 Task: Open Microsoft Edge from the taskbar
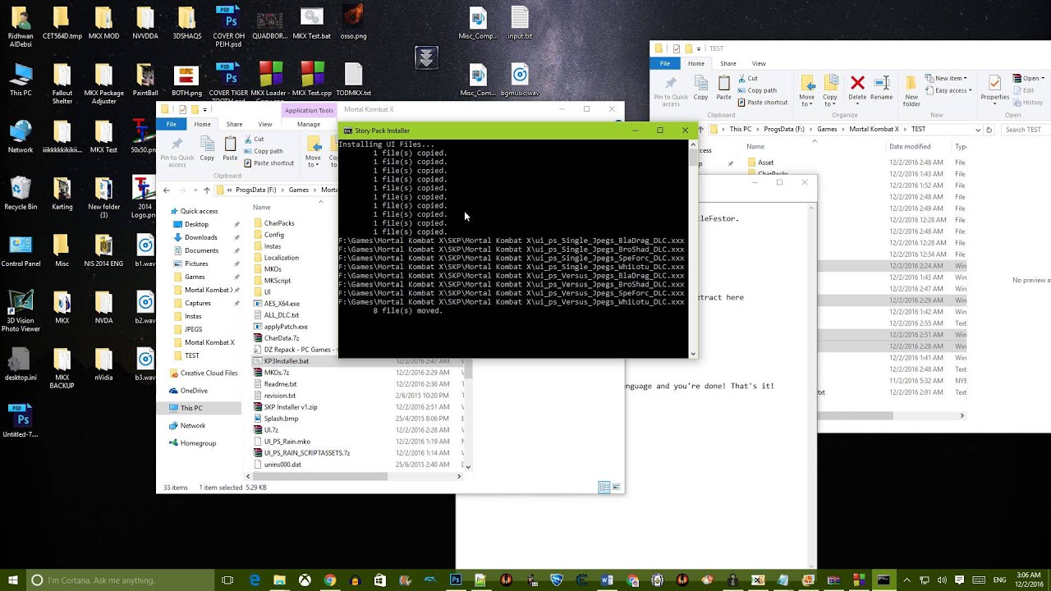(255, 580)
